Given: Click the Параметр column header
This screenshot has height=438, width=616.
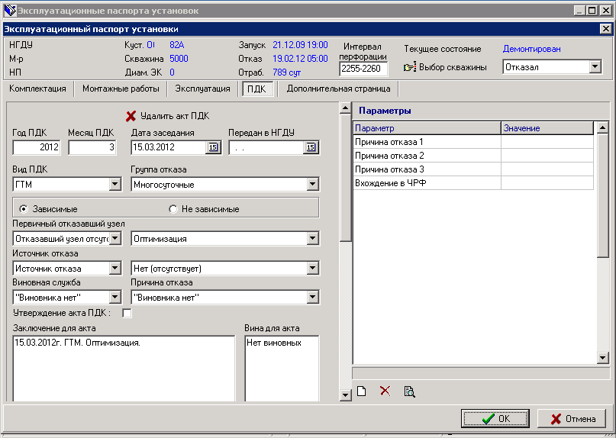Looking at the screenshot, I should (x=427, y=128).
